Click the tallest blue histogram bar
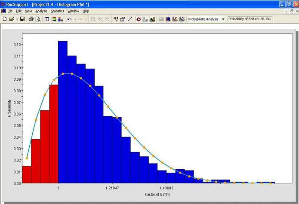The image size is (299, 204). tap(63, 112)
